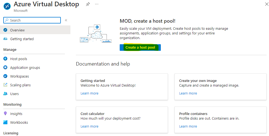
Task: Click the Licensing section heading
Action: [11, 133]
